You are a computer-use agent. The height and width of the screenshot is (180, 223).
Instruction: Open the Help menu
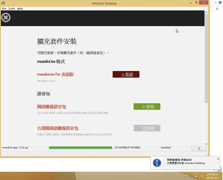tap(20, 8)
